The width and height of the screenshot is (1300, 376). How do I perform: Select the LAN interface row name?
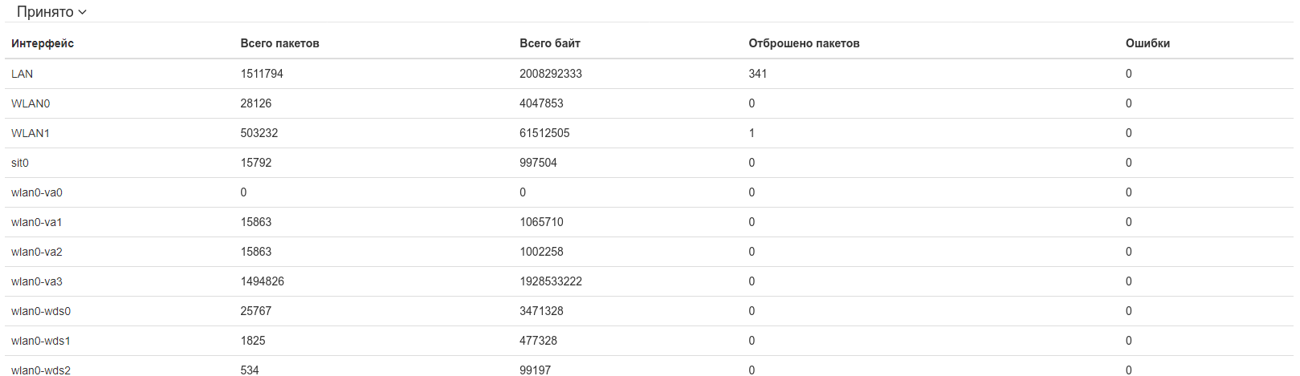pyautogui.click(x=22, y=74)
